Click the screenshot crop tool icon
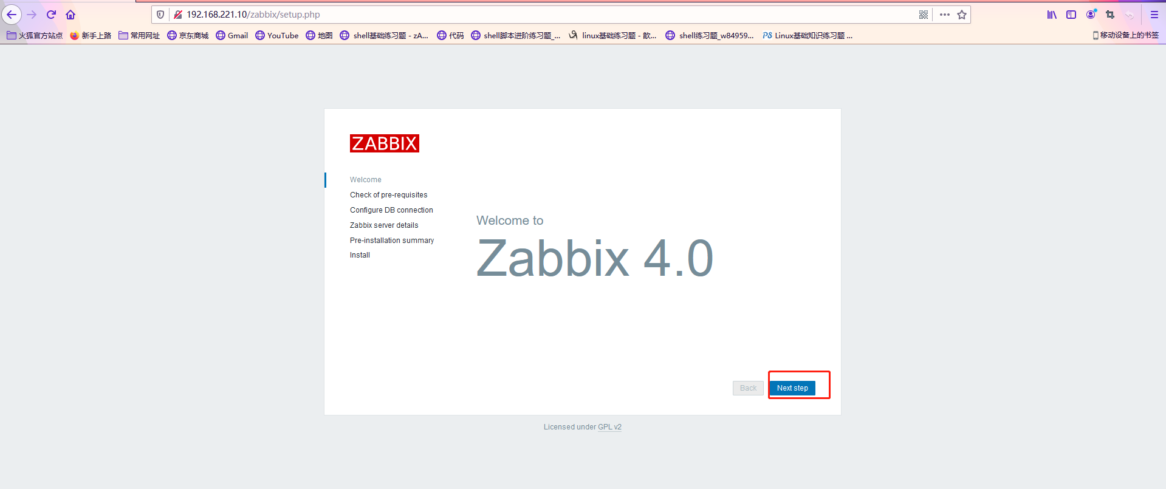The image size is (1166, 489). click(1110, 15)
